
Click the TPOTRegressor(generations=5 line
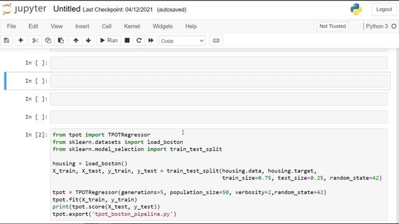(190, 192)
